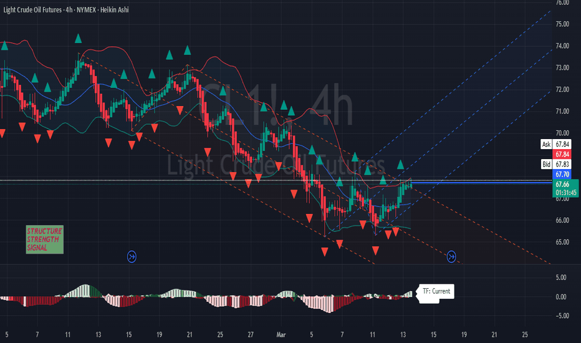The height and width of the screenshot is (343, 581).
Task: Click the blue 67.70 price tag
Action: coord(562,174)
